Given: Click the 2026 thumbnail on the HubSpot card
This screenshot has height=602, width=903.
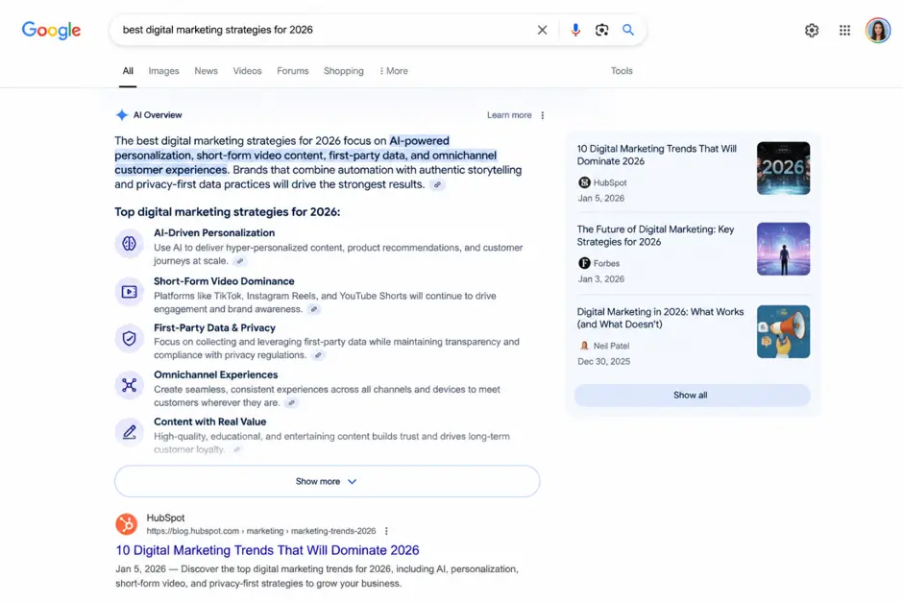Looking at the screenshot, I should click(x=783, y=168).
